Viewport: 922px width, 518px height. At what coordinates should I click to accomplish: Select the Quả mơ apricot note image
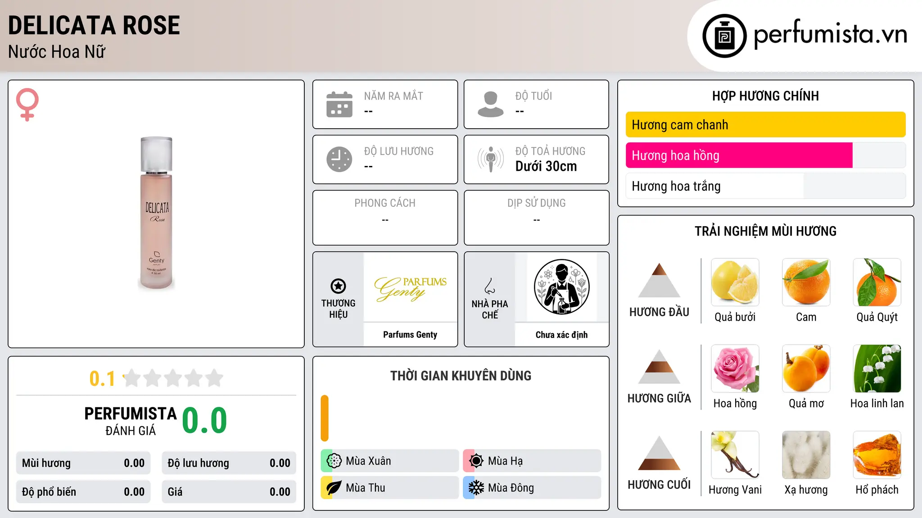point(806,369)
